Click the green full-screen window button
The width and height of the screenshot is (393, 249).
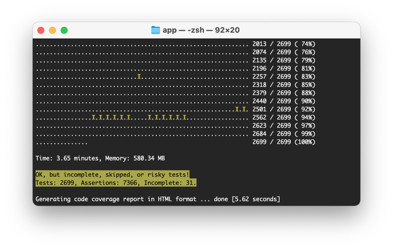[64, 30]
